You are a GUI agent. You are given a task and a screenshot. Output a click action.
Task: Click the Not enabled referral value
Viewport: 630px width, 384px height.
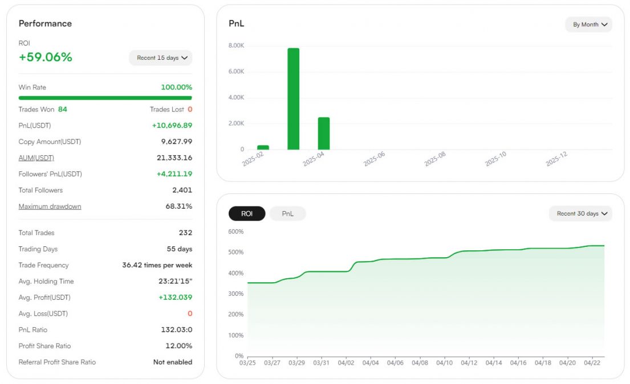(173, 362)
